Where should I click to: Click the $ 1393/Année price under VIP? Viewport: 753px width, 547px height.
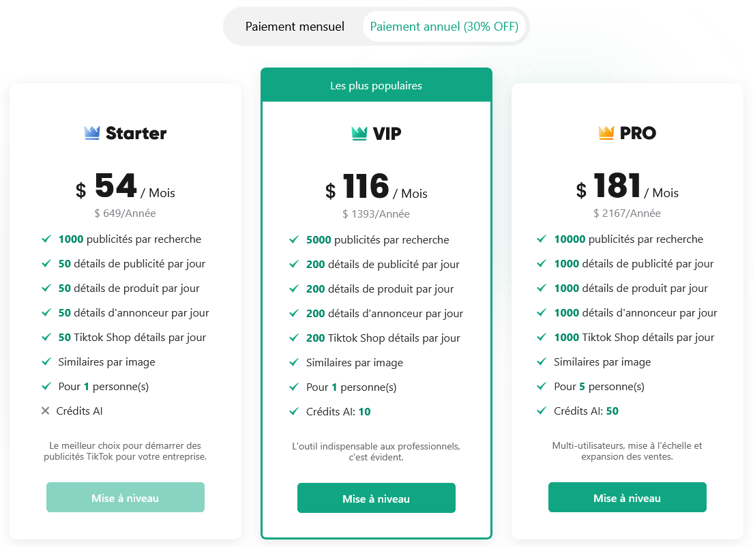click(376, 213)
